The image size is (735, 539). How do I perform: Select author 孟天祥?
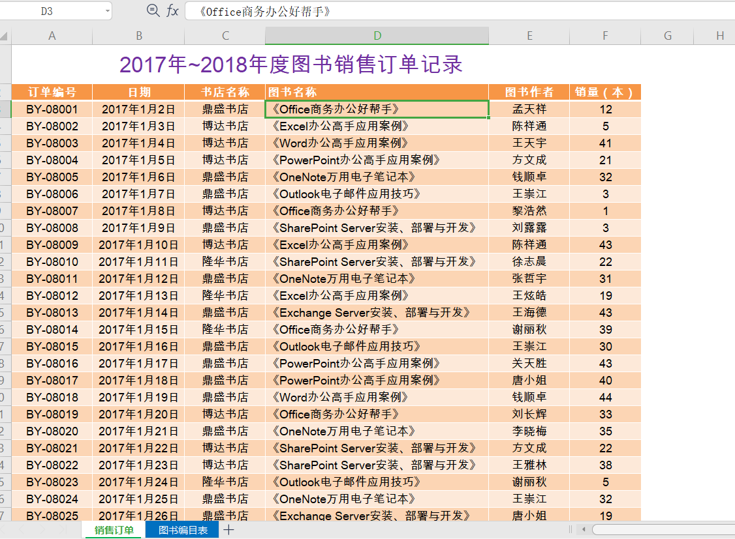[x=529, y=109]
